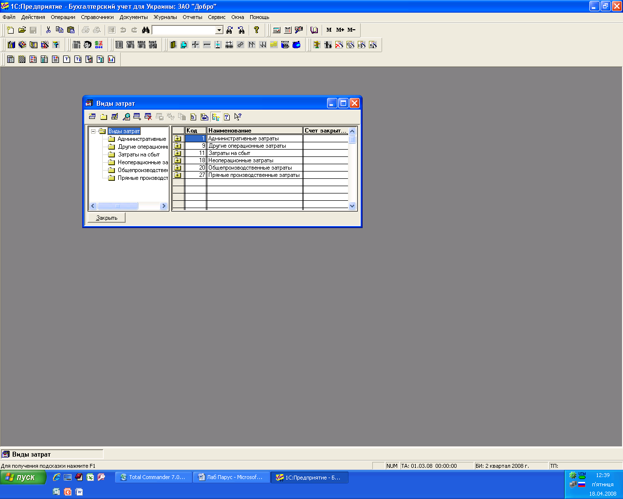Click the M+ memory add button

(x=340, y=30)
